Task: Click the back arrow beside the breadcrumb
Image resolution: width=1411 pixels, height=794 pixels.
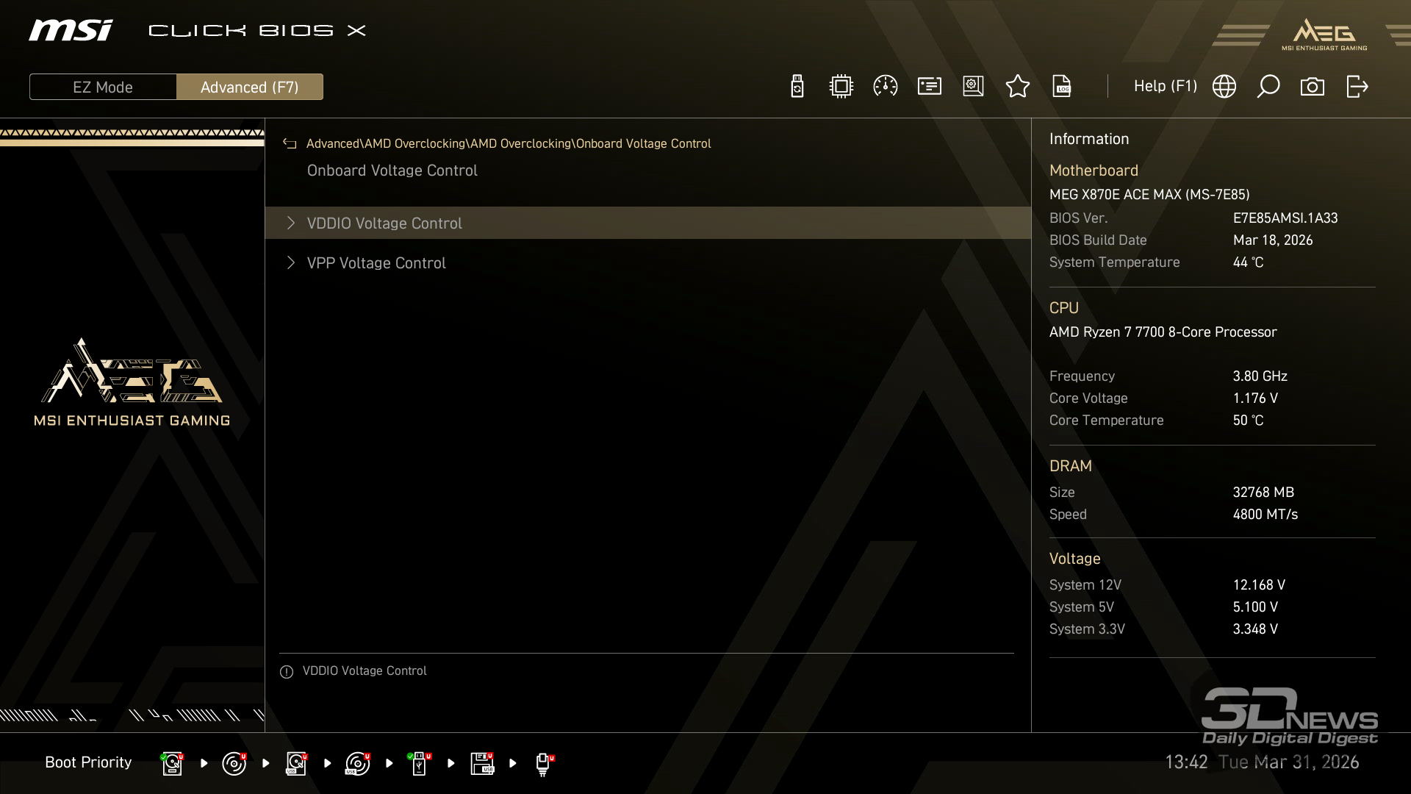Action: click(290, 144)
